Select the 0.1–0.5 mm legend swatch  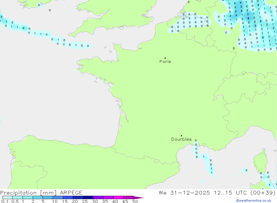[7, 197]
